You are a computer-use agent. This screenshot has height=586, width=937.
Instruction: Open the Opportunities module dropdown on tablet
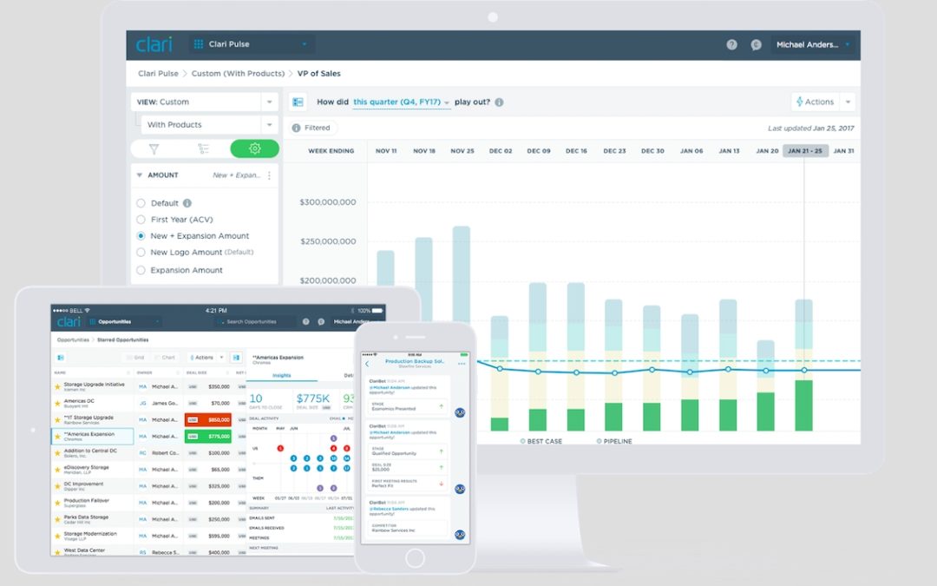point(124,322)
